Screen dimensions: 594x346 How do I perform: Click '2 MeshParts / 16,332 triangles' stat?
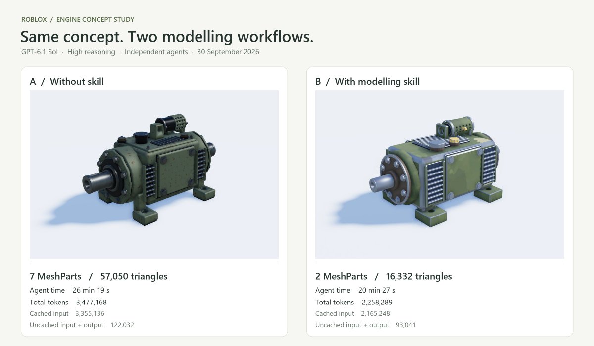(384, 276)
